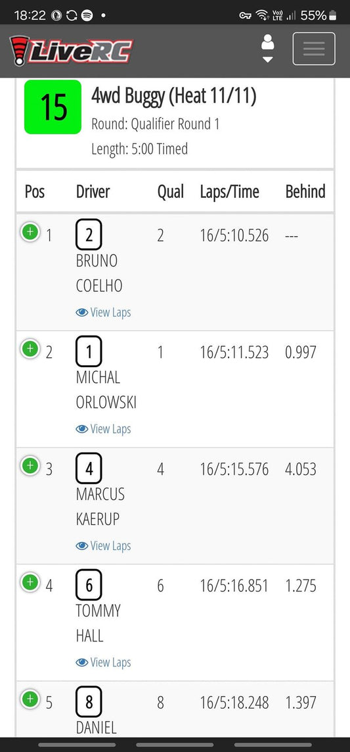The image size is (350, 752).
Task: Open View Laps for Marcus Kaerup
Action: [x=103, y=546]
